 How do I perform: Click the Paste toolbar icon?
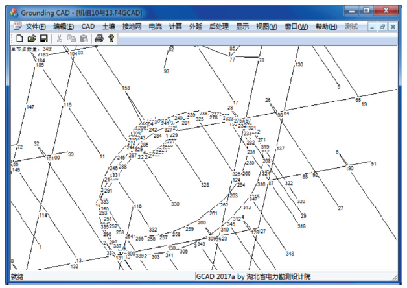point(83,39)
